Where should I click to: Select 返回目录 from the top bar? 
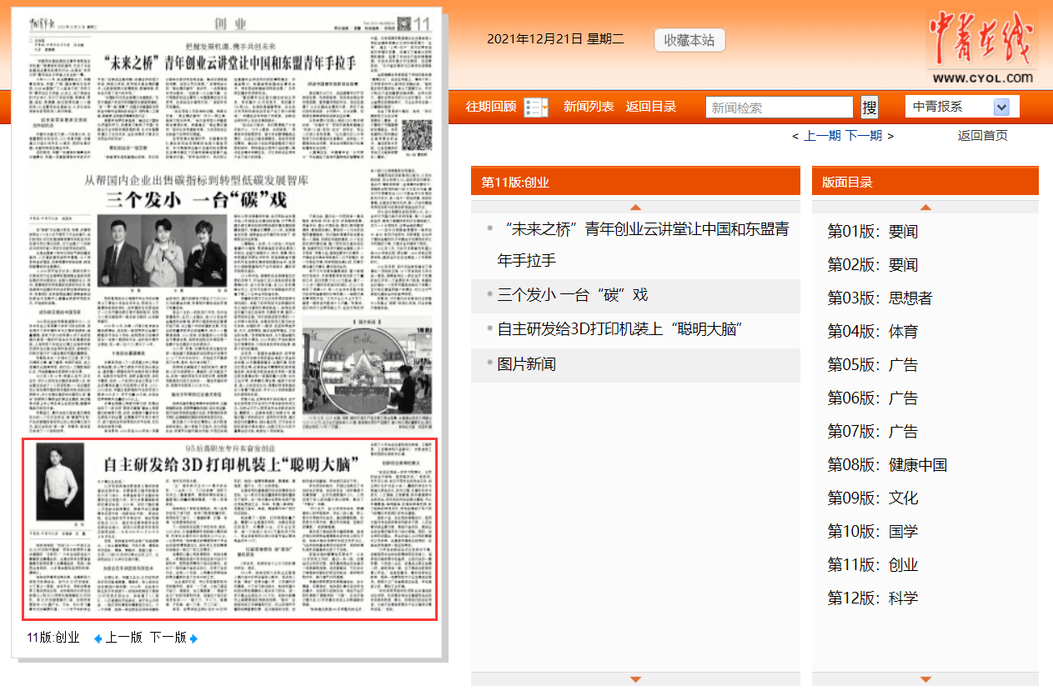[651, 107]
